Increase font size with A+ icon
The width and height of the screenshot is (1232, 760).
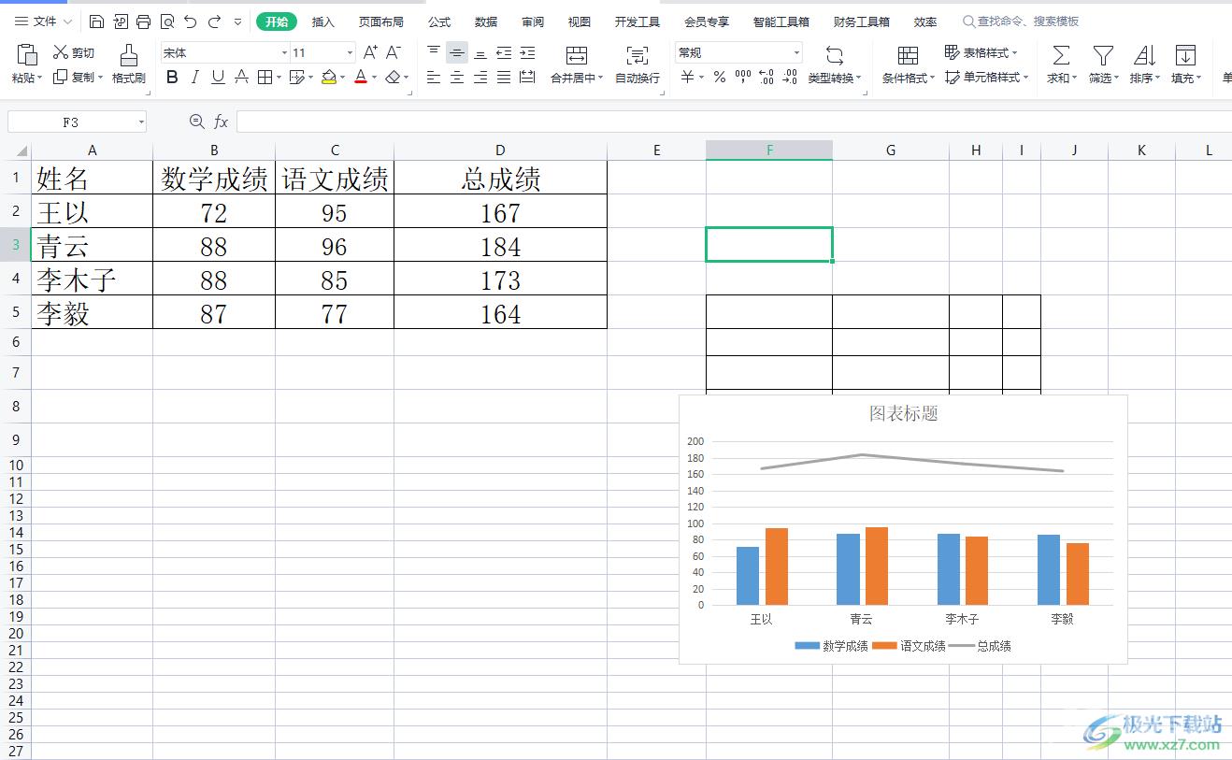(x=370, y=52)
